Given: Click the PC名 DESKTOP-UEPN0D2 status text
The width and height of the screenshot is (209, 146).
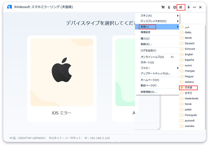Looking at the screenshot, I should pyautogui.click(x=27, y=138).
